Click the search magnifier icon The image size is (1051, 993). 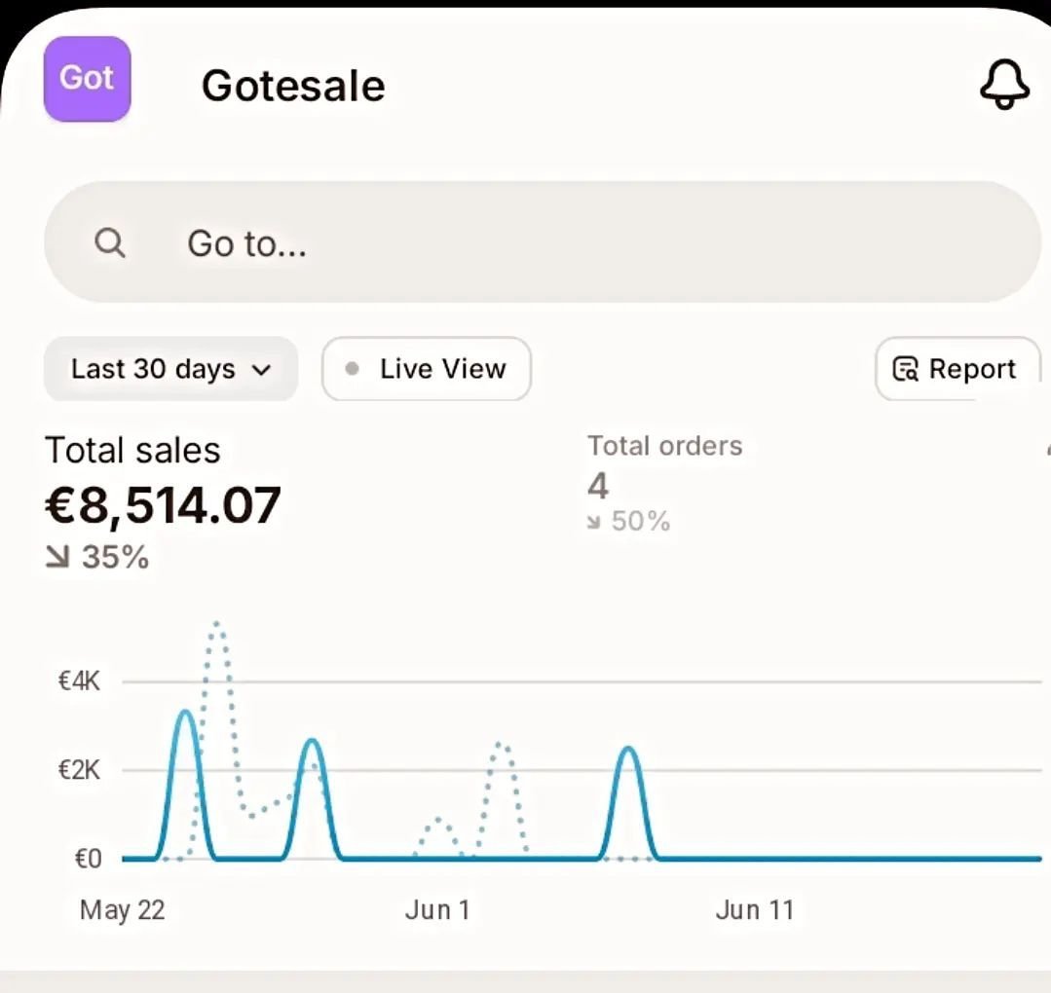(x=110, y=242)
